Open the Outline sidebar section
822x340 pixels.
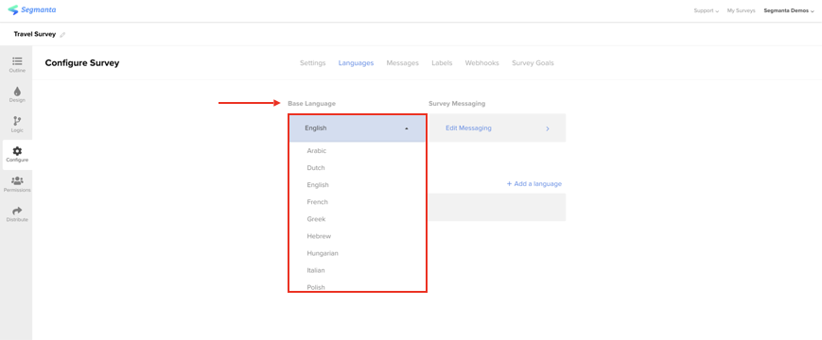coord(17,65)
